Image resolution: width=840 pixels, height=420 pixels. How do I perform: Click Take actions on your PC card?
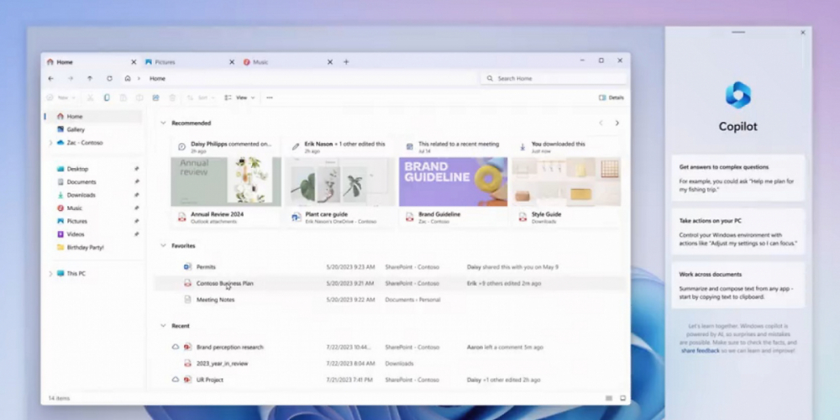click(738, 232)
